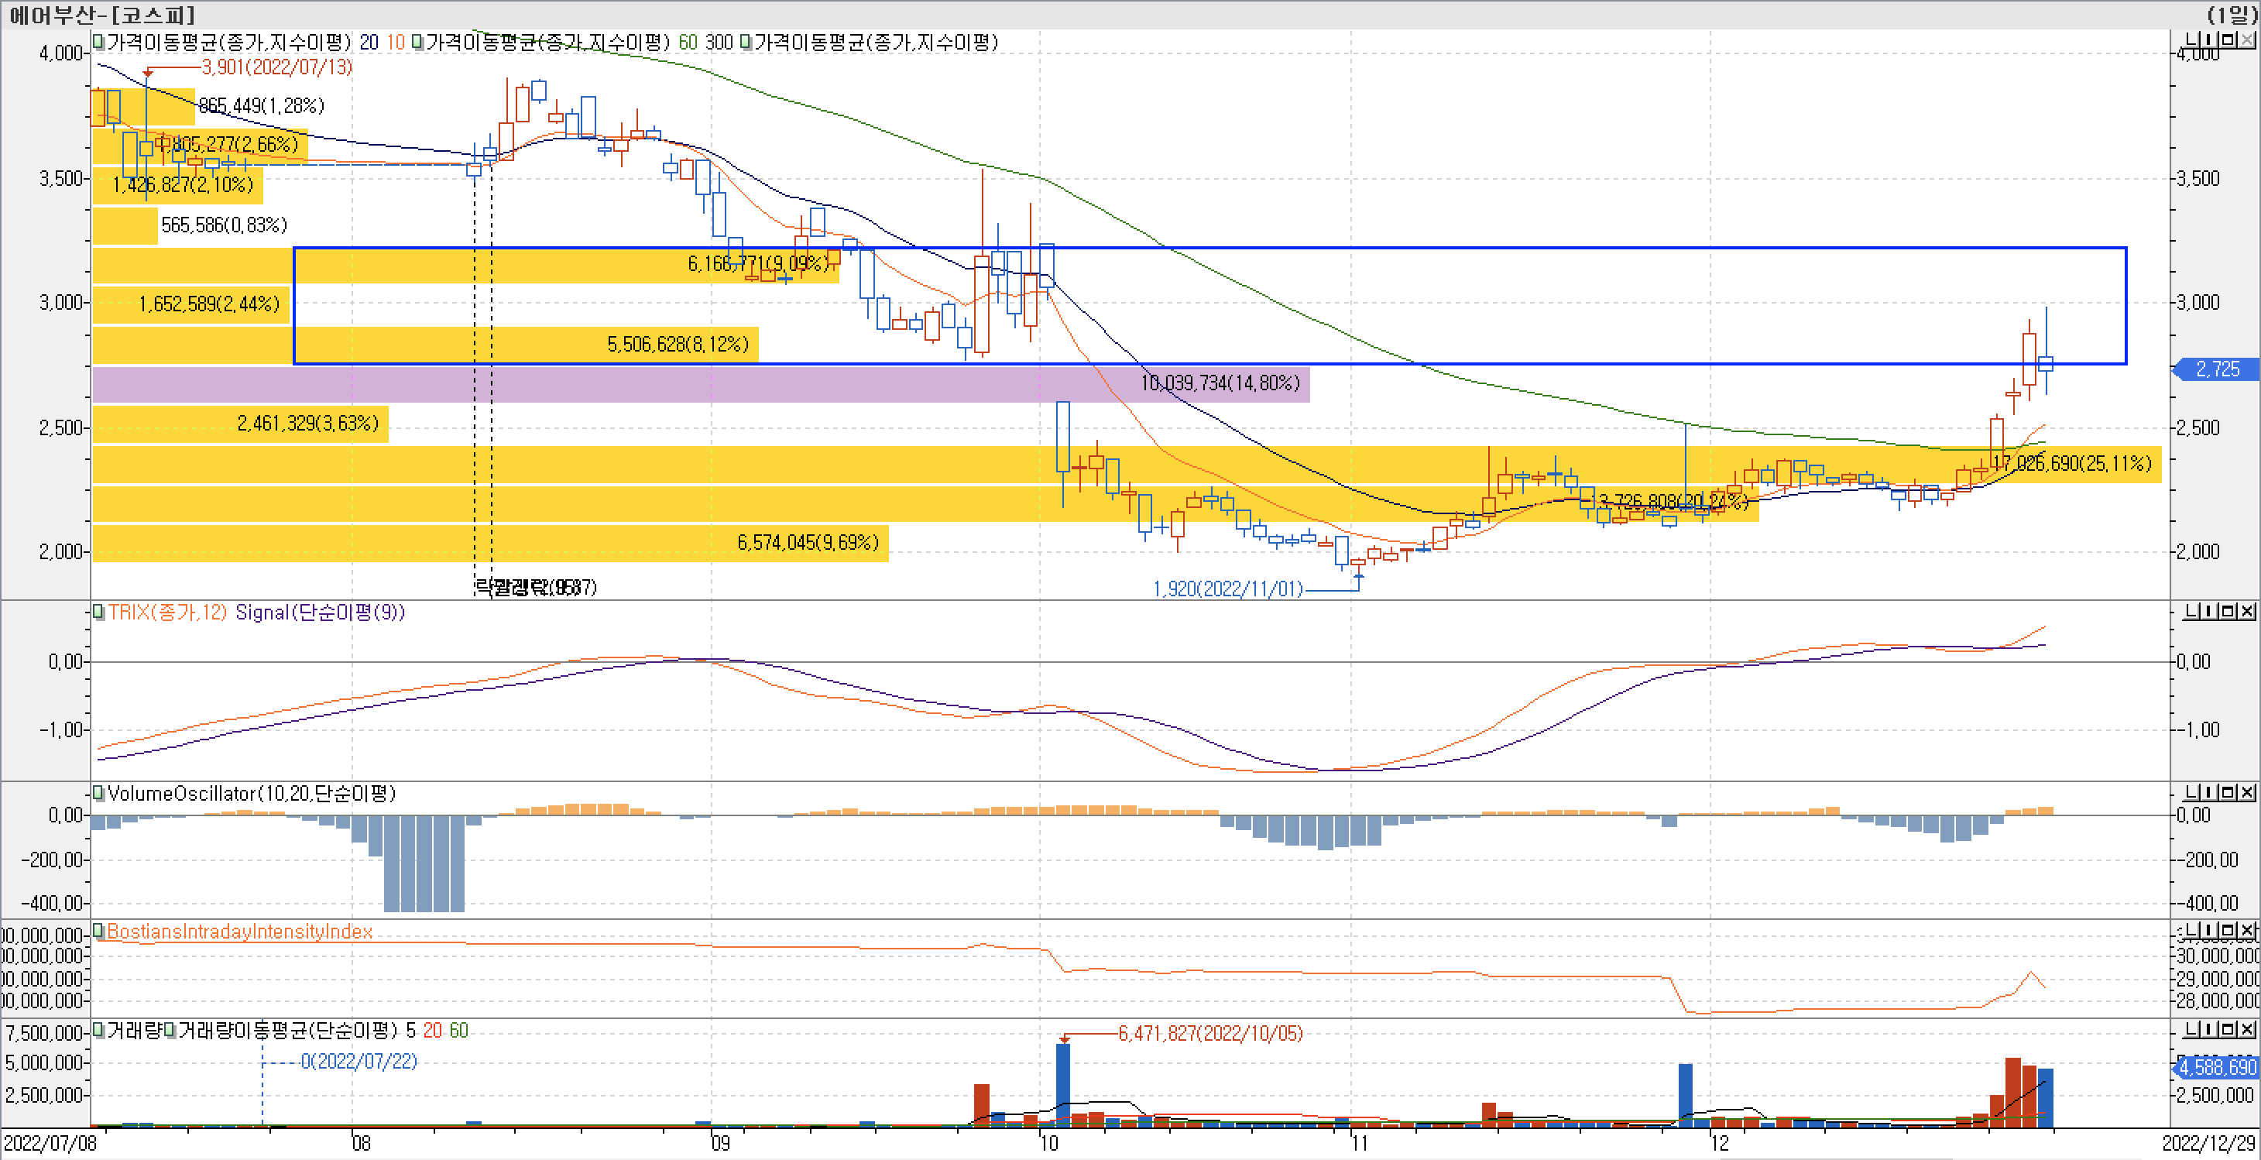Click the TRIX(종가,12) indicator label
The width and height of the screenshot is (2261, 1160).
pos(168,612)
